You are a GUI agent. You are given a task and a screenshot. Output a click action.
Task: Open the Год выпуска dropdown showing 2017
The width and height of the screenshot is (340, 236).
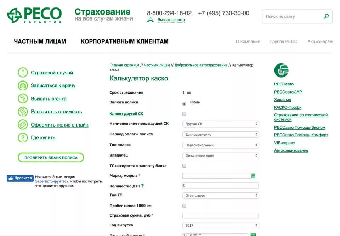pyautogui.click(x=221, y=226)
